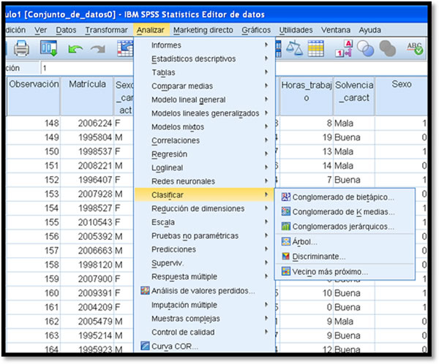Click observation cell 155

pyautogui.click(x=34, y=222)
